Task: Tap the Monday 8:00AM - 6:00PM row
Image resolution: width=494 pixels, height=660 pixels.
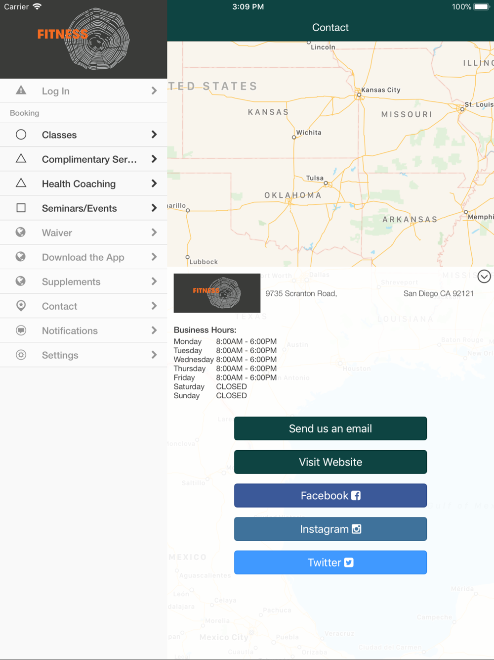Action: tap(225, 341)
